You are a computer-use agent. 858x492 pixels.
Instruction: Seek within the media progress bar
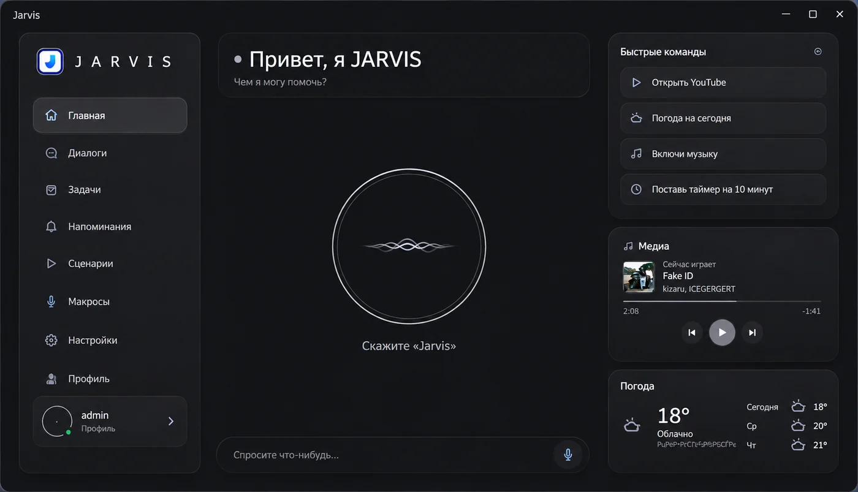pos(722,301)
